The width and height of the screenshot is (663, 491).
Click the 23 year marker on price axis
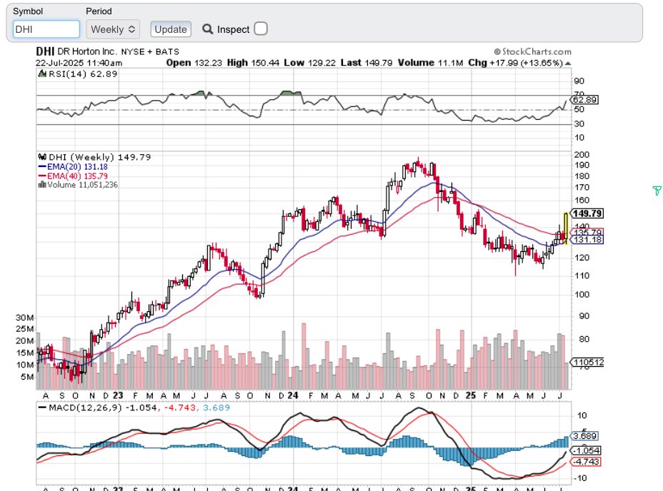118,395
